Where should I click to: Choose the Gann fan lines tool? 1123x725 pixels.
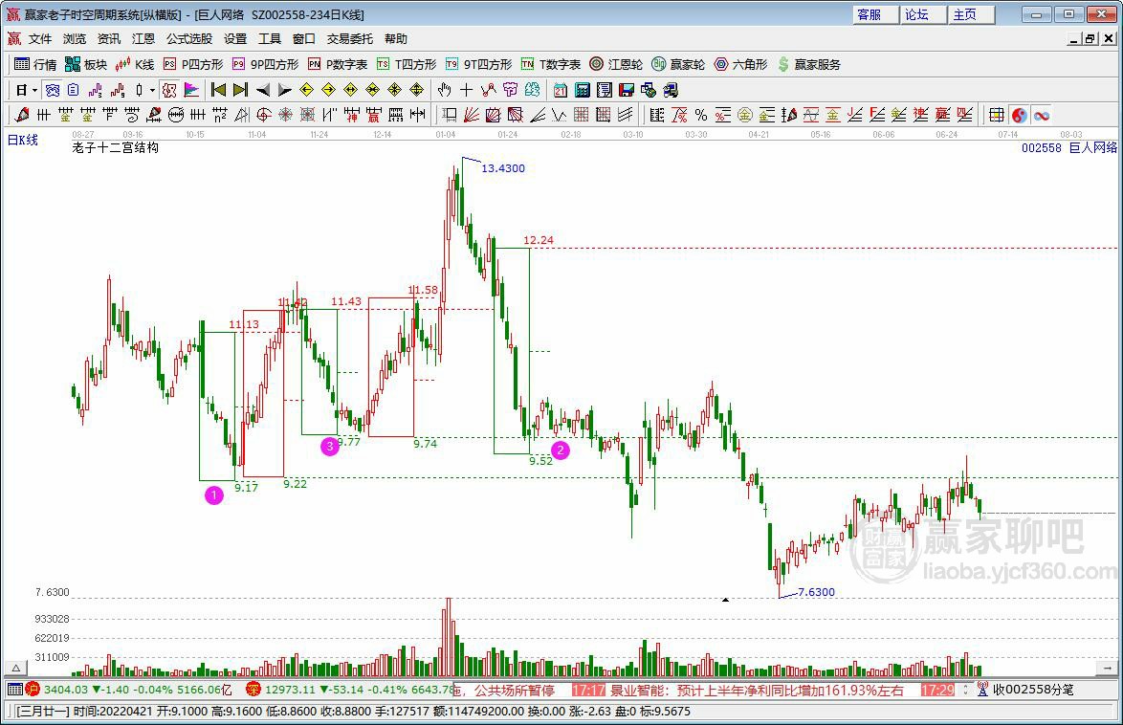pos(472,115)
